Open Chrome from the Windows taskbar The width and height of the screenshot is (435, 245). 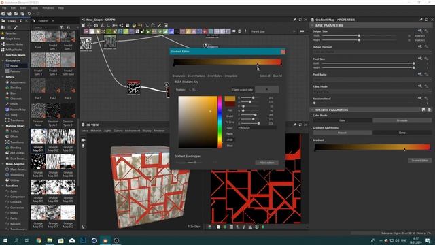(39, 240)
